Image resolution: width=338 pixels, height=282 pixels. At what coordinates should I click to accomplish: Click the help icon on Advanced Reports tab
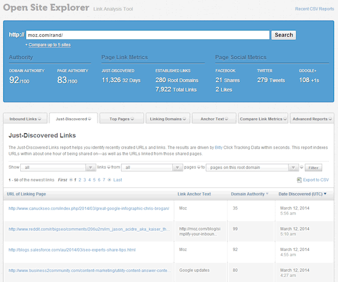tap(330, 119)
